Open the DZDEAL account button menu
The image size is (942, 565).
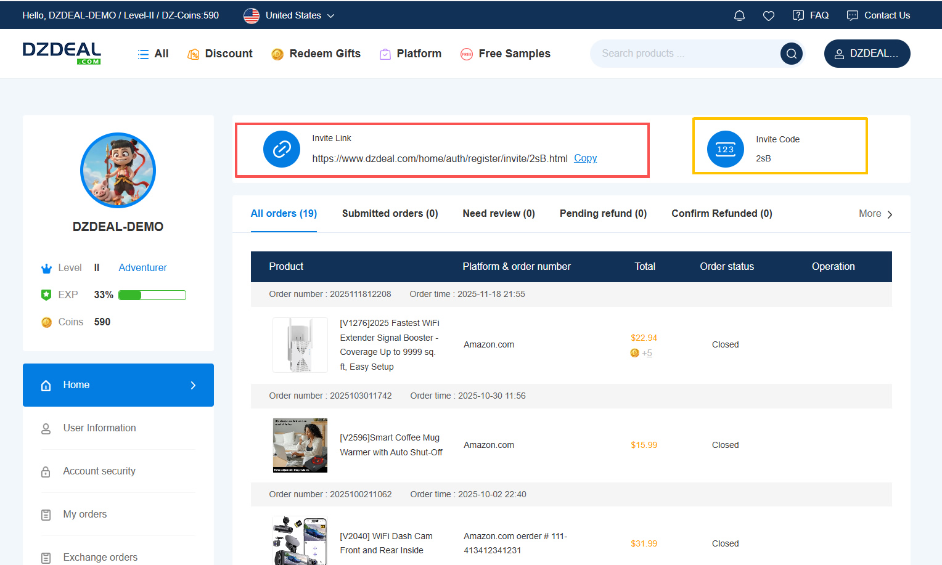[x=867, y=54]
